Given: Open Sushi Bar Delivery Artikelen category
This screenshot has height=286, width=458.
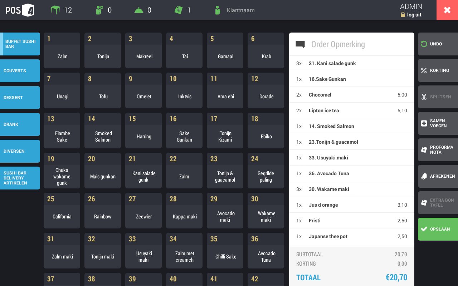Looking at the screenshot, I should pos(20,178).
